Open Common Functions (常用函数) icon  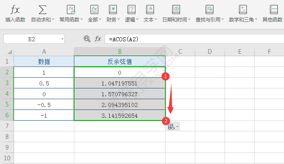point(71,10)
